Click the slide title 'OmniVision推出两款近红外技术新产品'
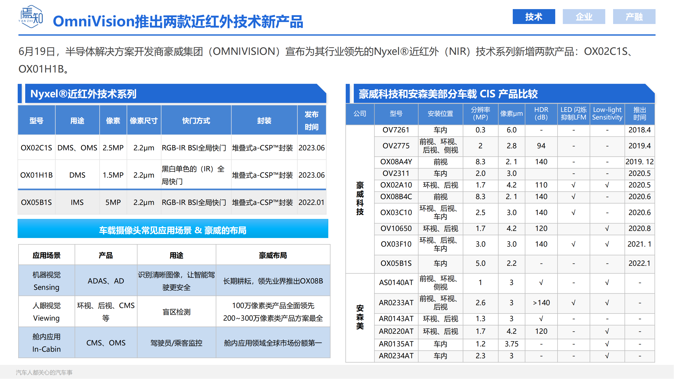The width and height of the screenshot is (674, 379). tap(178, 21)
